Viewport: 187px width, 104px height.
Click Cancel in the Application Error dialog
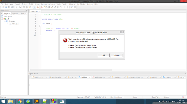point(117,55)
